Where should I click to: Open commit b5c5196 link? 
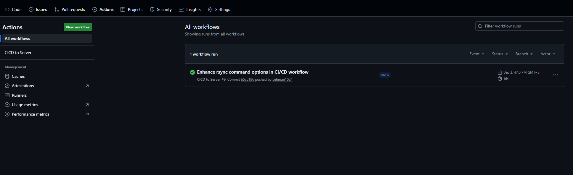[247, 80]
